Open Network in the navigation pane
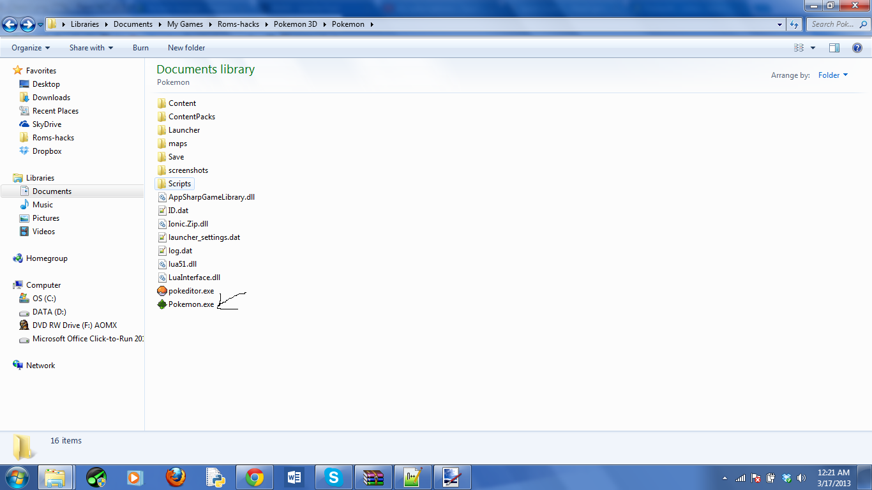Screen dimensions: 872x490 click(34, 366)
